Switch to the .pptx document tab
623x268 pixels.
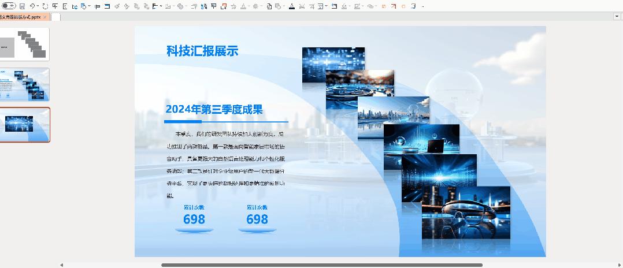[x=20, y=17]
